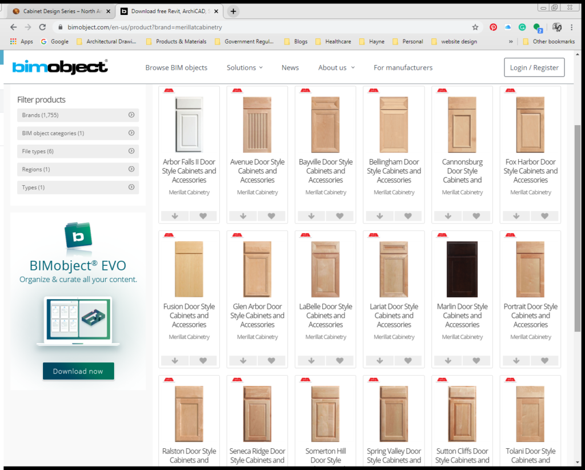Open the For manufacturers page
This screenshot has height=470, width=585.
403,67
